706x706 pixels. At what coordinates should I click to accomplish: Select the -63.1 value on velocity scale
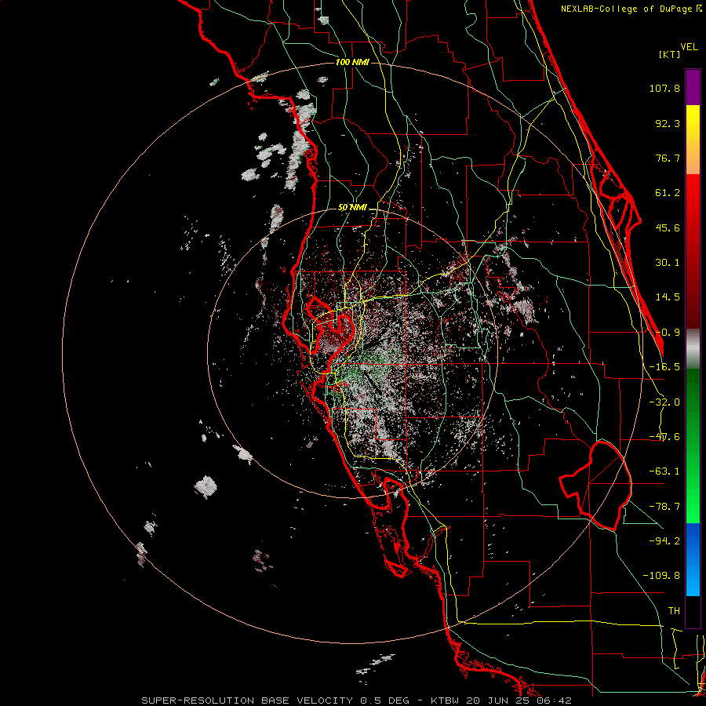point(664,471)
